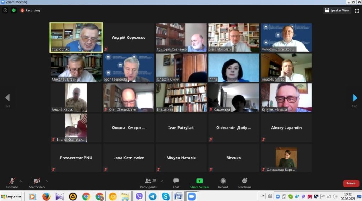Screen dimensions: 362x201
Task: Go to previous gallery page with left arrow
Action: (7, 98)
